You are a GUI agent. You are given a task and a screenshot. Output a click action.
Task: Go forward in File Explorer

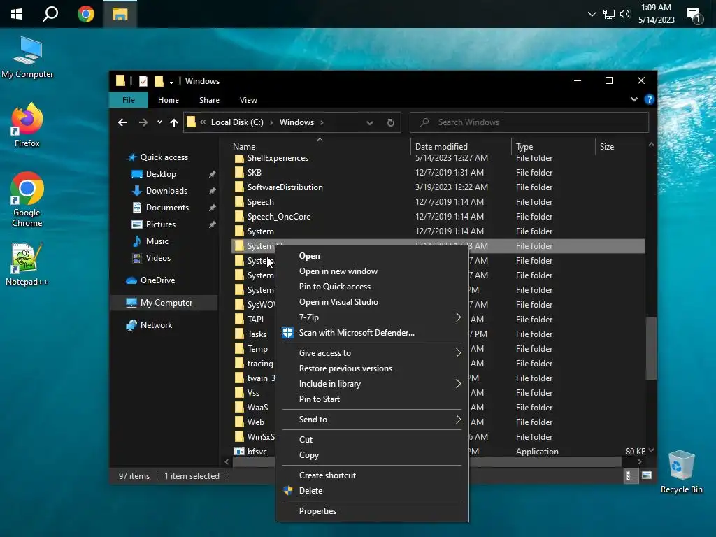[x=143, y=122]
